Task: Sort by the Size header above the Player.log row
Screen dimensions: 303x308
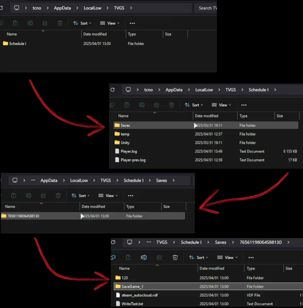Action: pyautogui.click(x=280, y=116)
